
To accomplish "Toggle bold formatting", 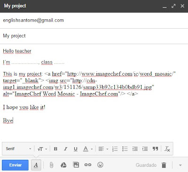I will 55,149.
